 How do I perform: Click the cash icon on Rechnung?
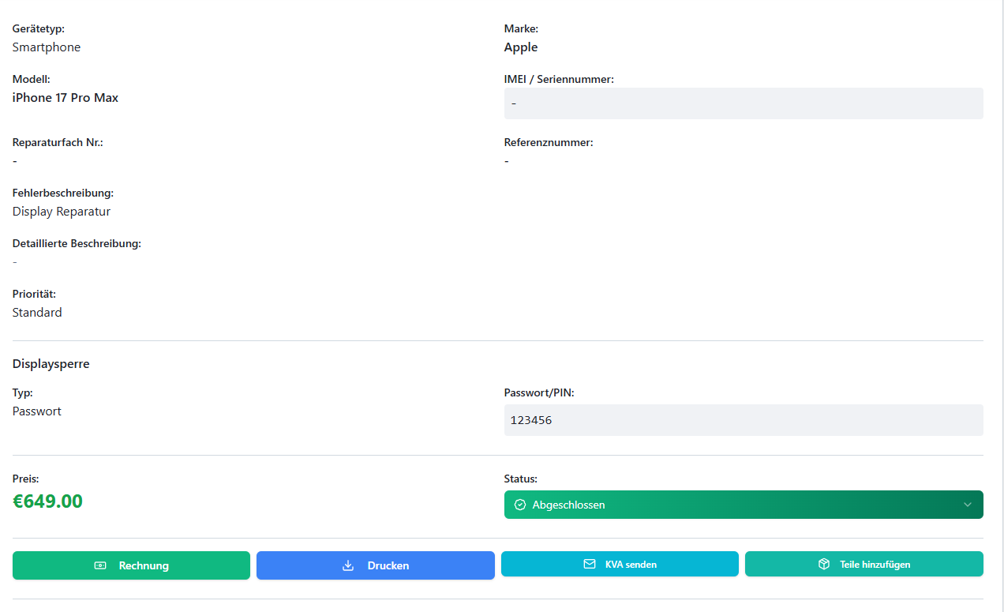(100, 565)
